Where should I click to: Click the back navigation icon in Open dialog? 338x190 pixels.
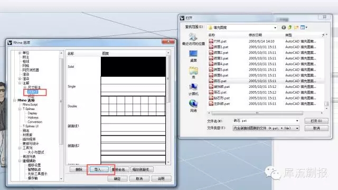pyautogui.click(x=284, y=27)
